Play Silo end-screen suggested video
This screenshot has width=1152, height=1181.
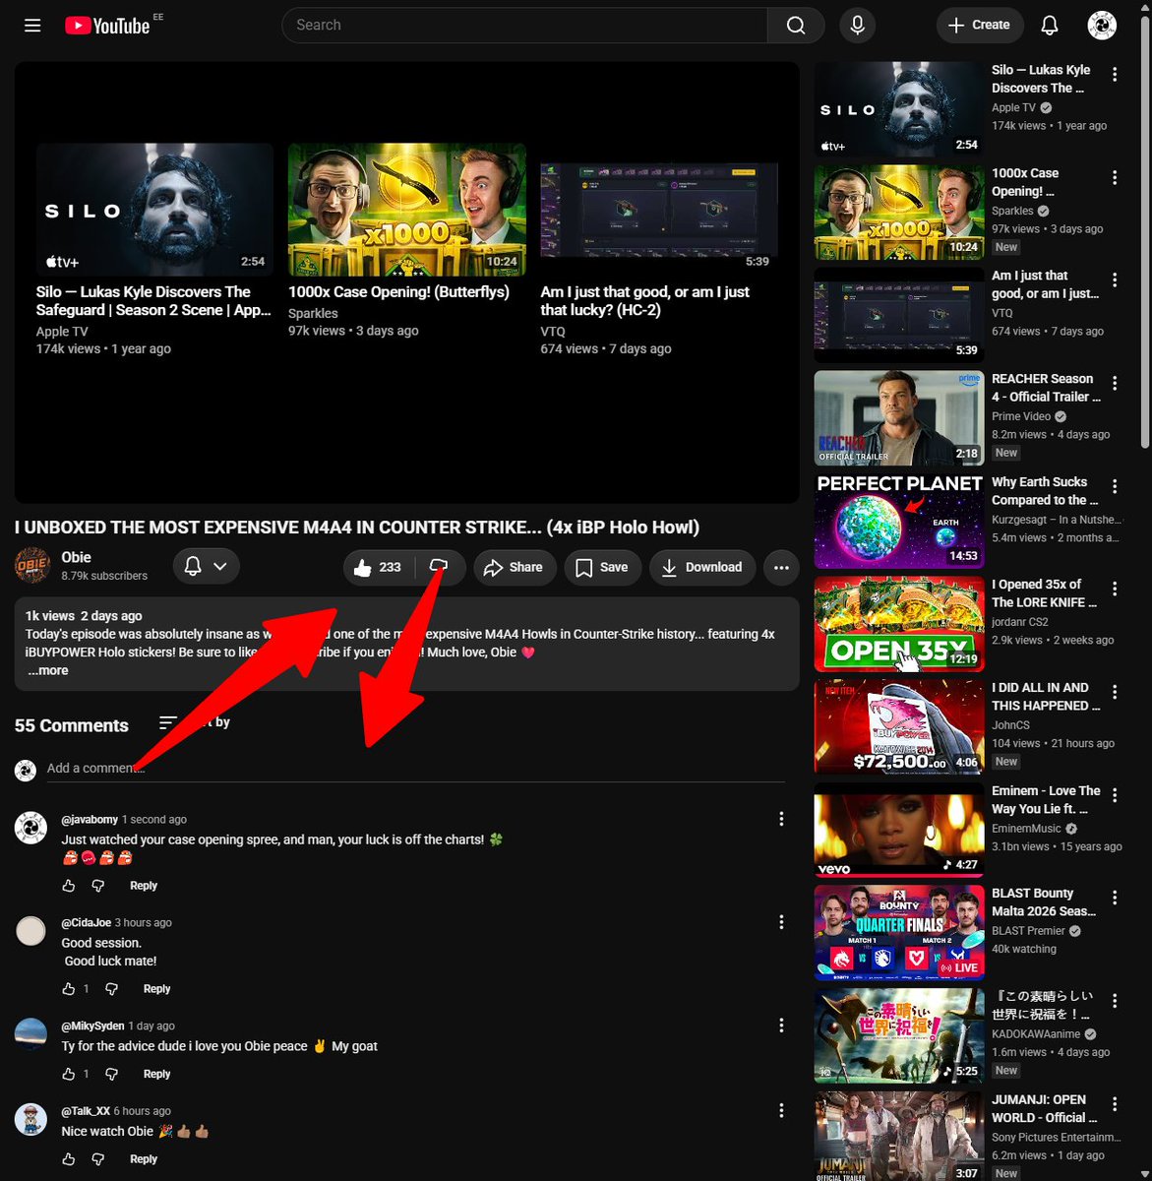(x=155, y=210)
